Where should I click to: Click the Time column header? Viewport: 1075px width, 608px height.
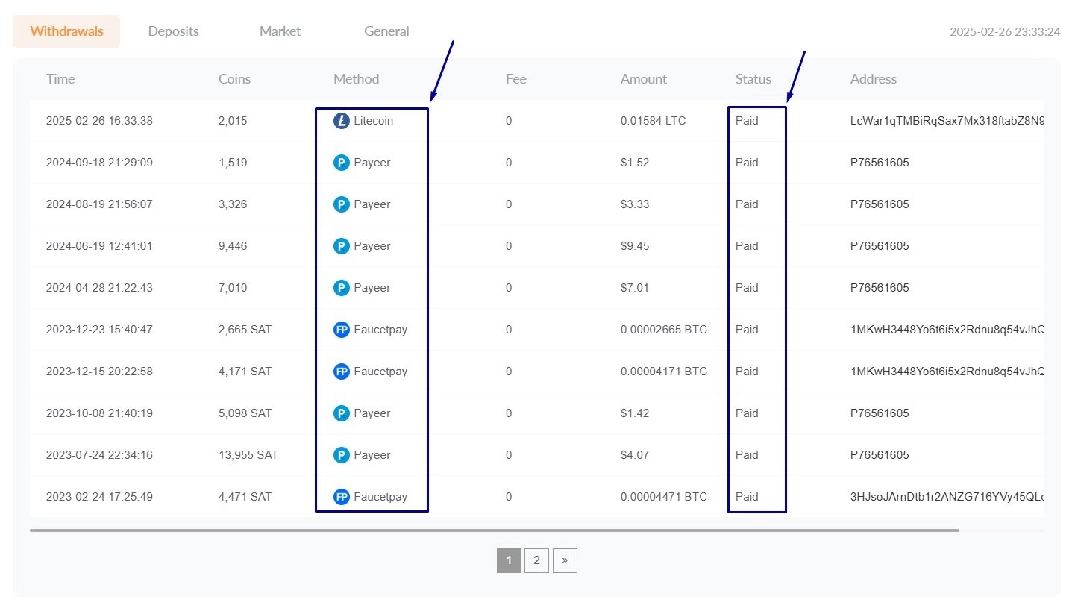click(60, 79)
